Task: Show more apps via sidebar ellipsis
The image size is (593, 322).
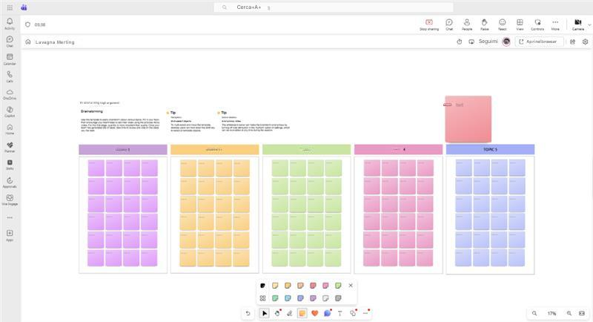Action: coord(10,217)
